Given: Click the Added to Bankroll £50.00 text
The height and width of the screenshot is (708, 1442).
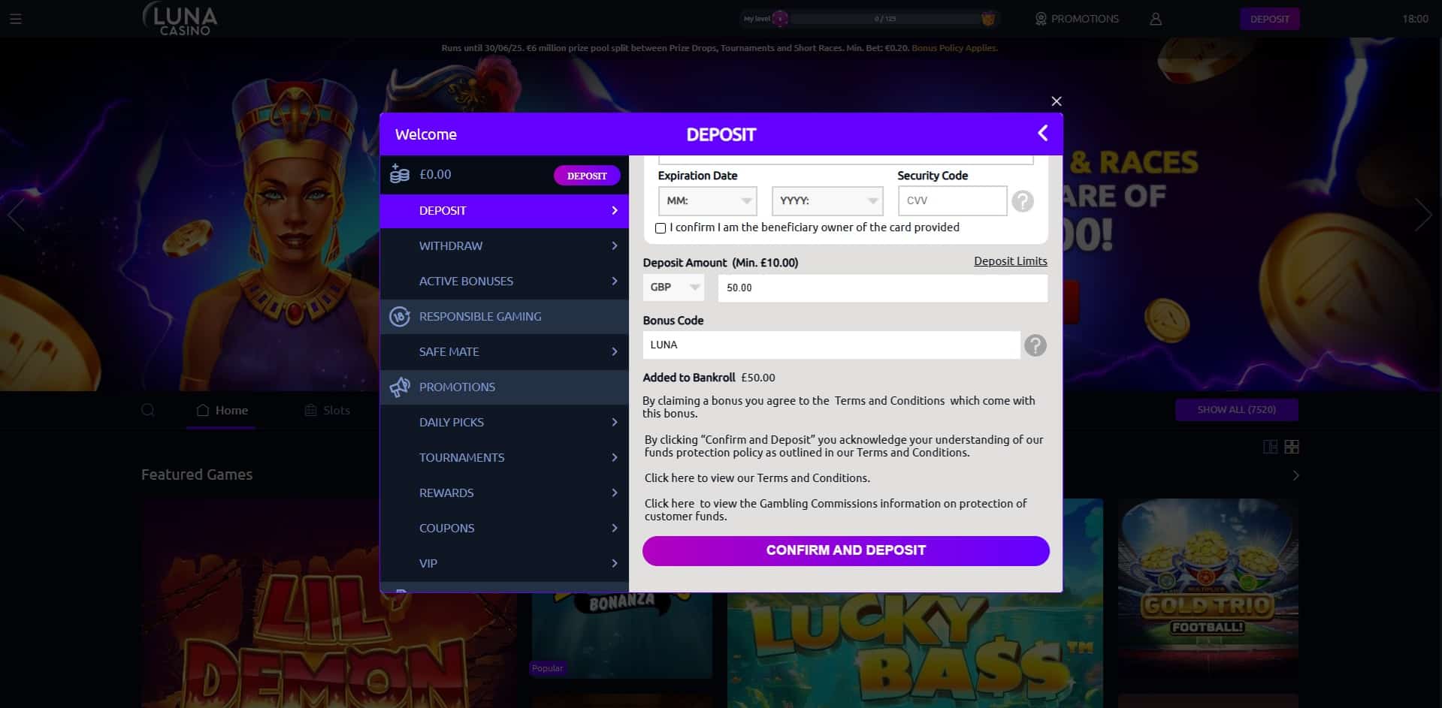Looking at the screenshot, I should 709,378.
